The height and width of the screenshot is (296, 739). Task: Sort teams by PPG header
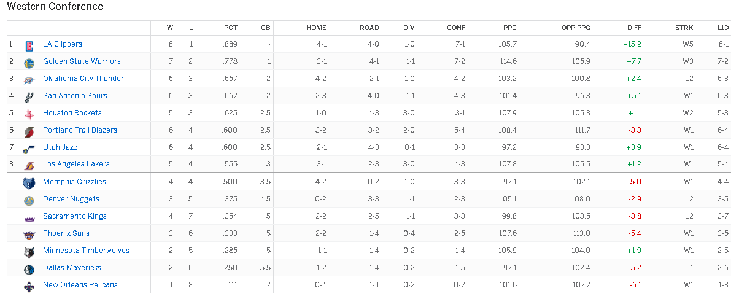509,28
